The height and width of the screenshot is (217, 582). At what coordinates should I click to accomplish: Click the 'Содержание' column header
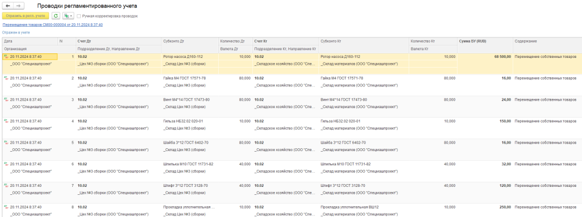pos(547,41)
